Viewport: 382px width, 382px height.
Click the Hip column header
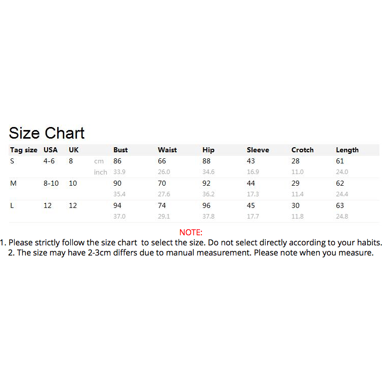click(x=208, y=150)
